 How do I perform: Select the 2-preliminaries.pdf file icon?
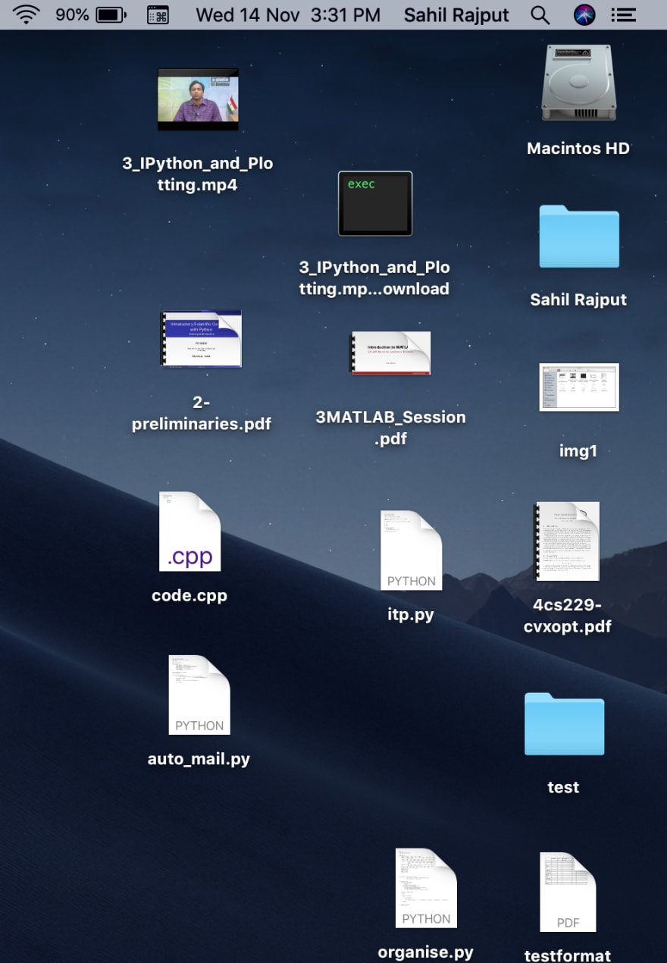[x=201, y=339]
